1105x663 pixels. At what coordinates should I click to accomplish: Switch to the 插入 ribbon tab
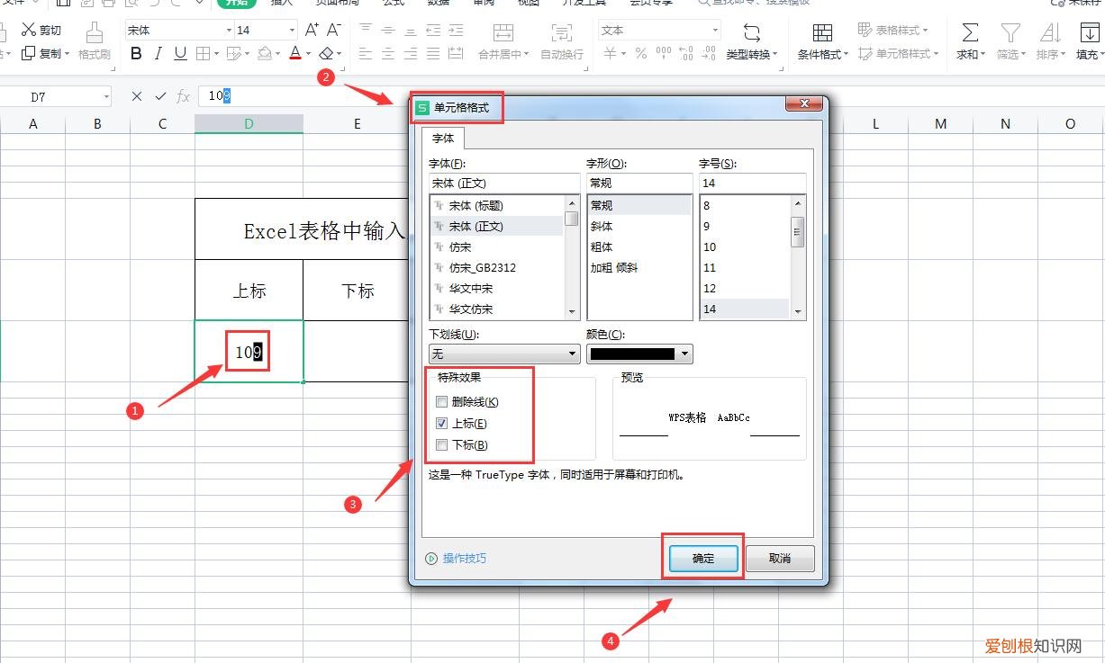coord(282,4)
